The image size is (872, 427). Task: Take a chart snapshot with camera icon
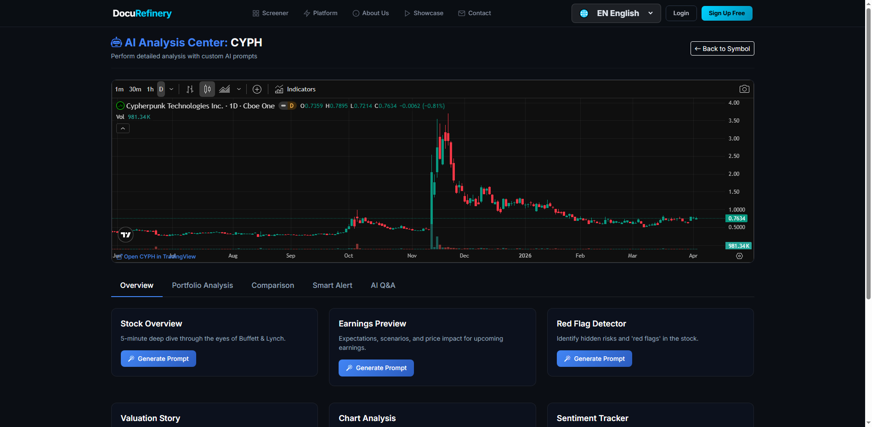point(744,89)
